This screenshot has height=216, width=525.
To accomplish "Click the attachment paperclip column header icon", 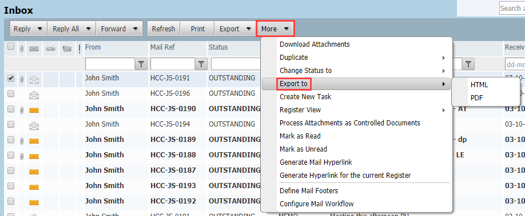I will coord(21,49).
